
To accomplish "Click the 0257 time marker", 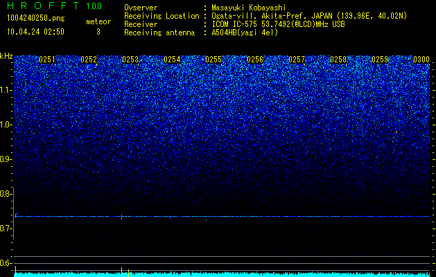I will click(297, 60).
